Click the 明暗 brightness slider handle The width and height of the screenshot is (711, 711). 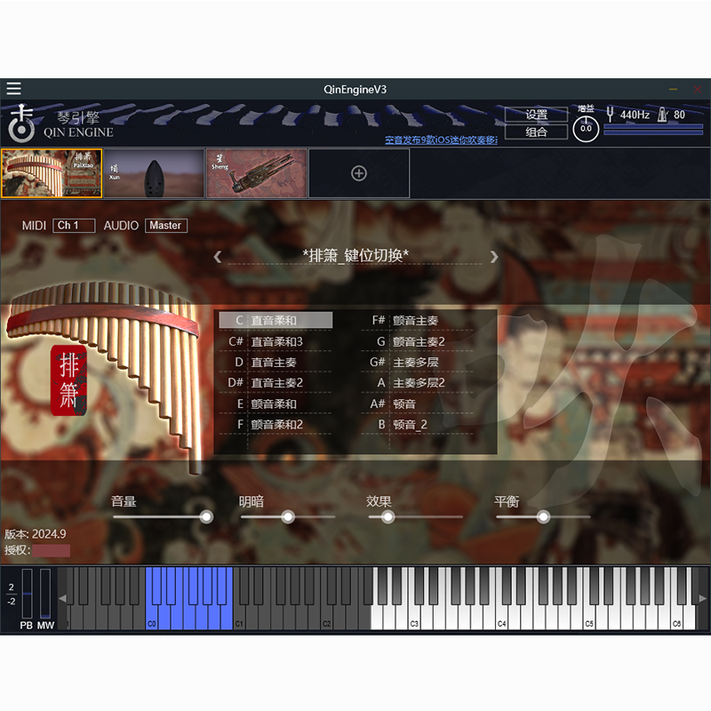coord(288,517)
